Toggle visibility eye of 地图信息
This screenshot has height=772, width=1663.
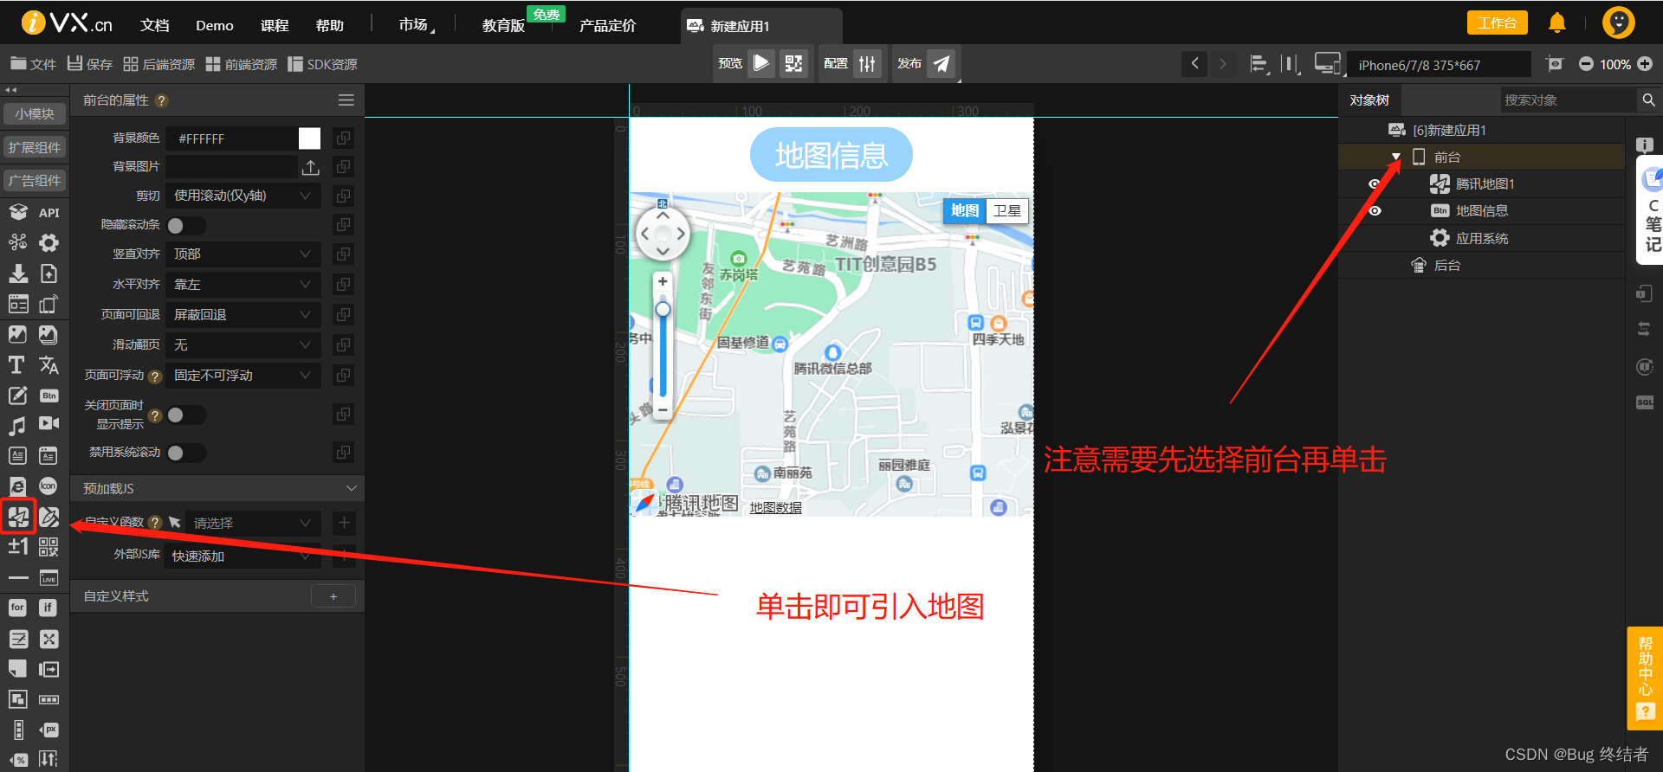(1374, 211)
